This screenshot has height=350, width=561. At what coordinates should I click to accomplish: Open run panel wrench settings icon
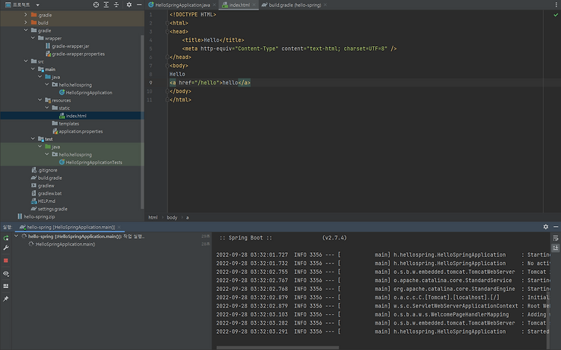click(6, 248)
